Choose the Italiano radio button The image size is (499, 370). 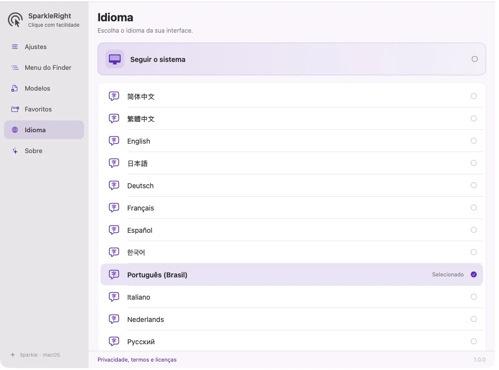474,297
